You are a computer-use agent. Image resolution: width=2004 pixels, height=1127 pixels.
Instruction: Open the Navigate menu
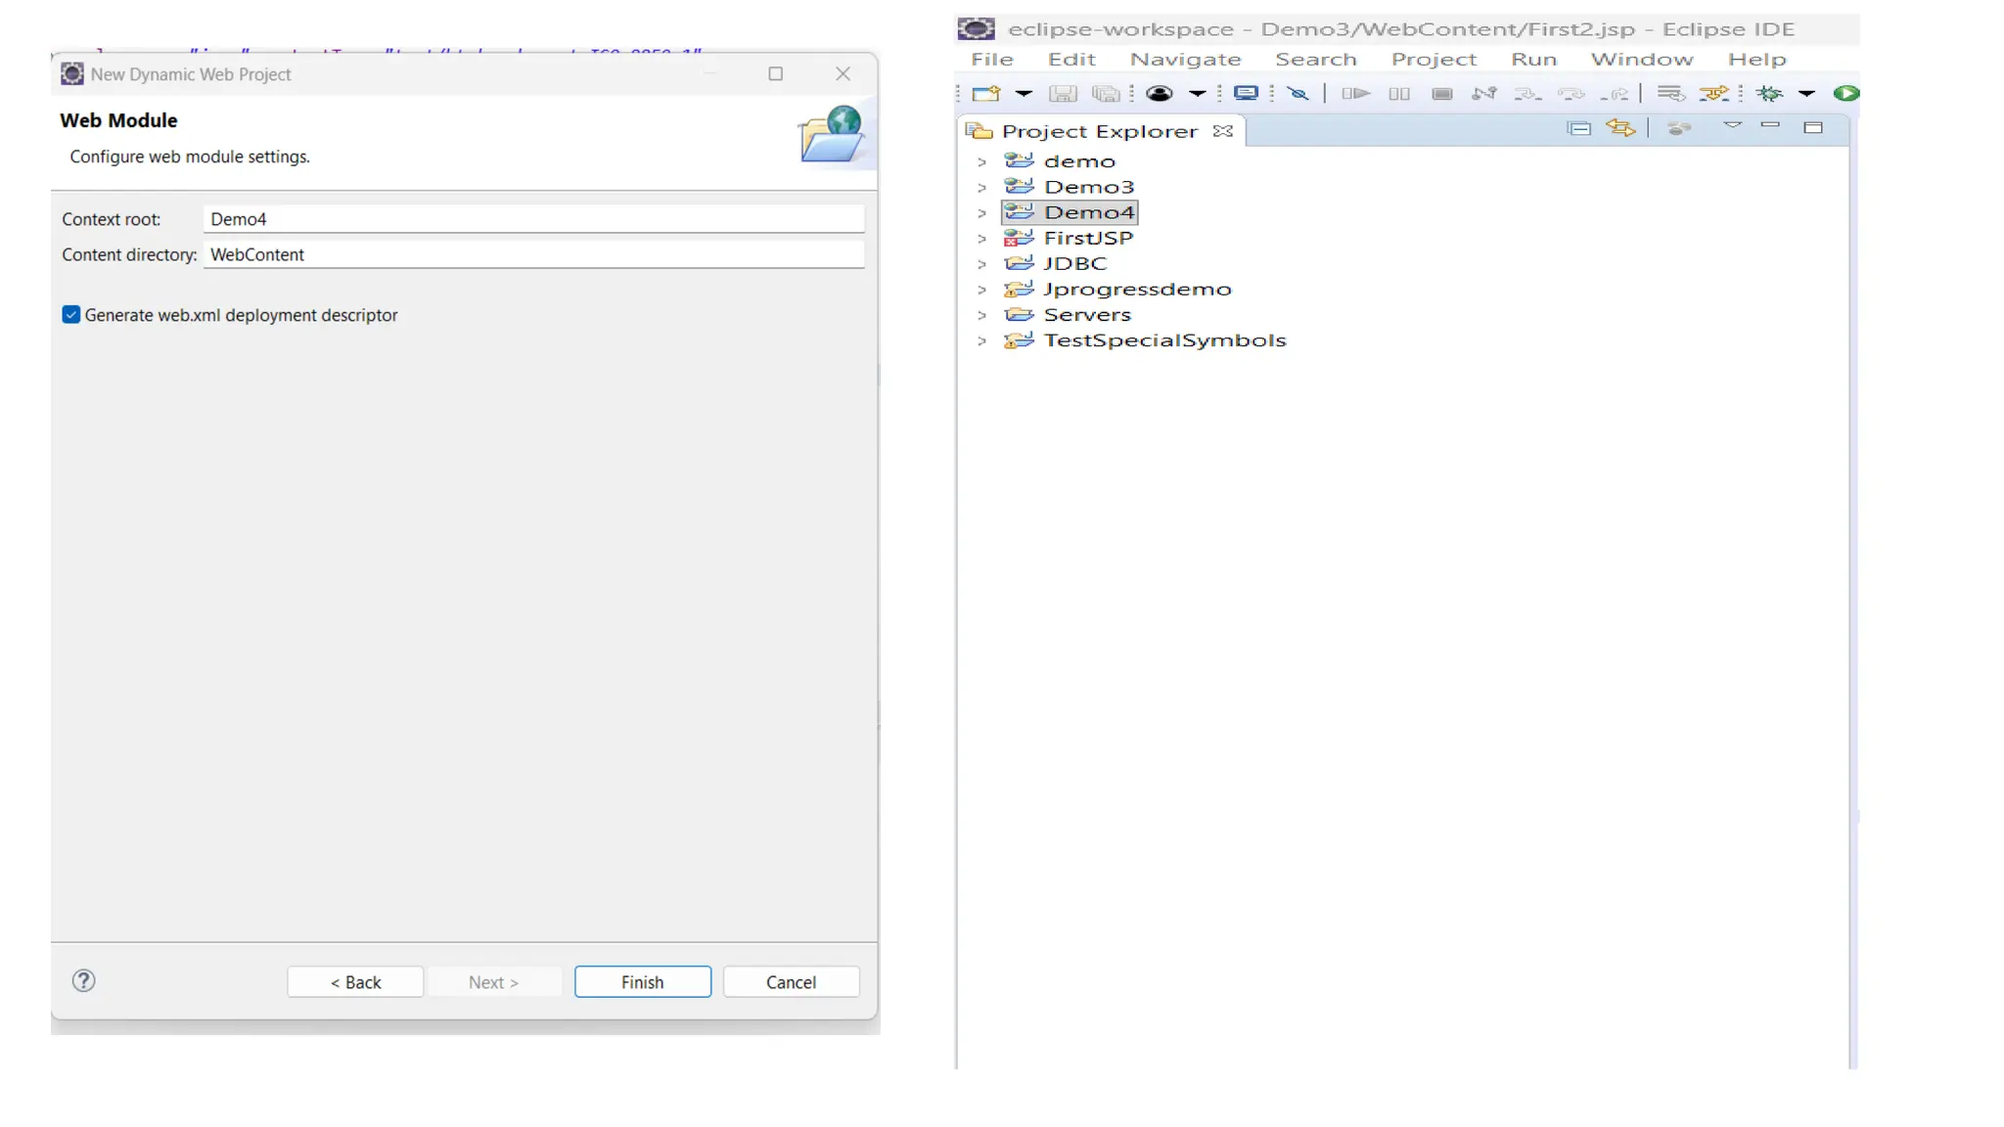point(1185,60)
